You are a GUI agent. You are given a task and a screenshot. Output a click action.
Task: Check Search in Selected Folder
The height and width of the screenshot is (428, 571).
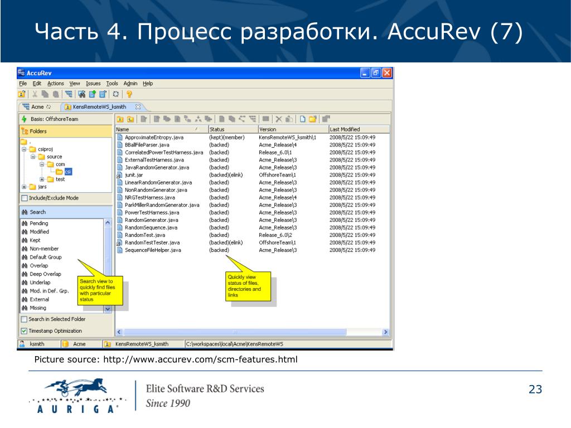click(24, 319)
